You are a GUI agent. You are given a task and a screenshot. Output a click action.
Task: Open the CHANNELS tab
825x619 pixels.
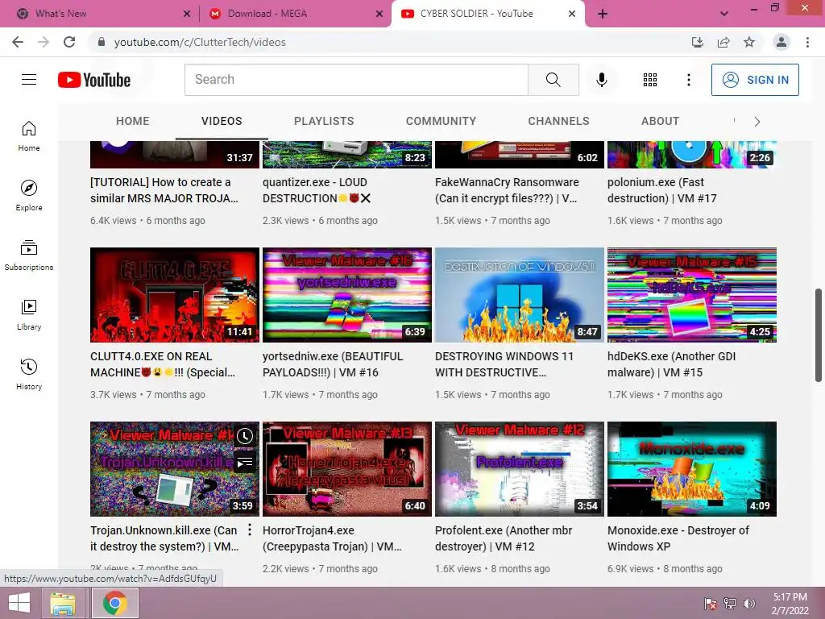[x=559, y=121]
